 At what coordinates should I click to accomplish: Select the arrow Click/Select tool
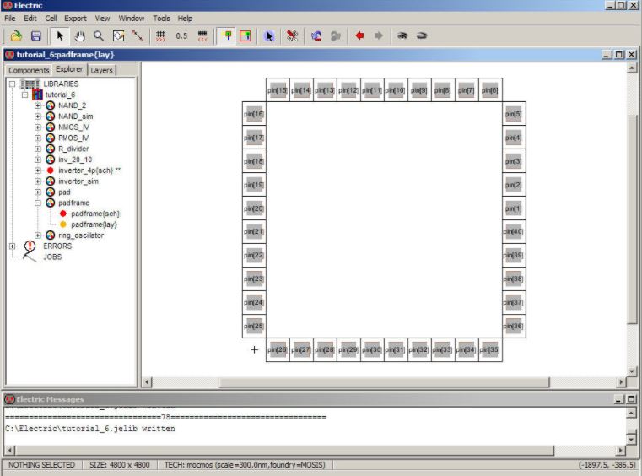tap(60, 36)
